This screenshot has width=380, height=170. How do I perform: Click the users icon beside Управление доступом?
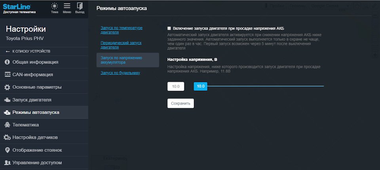8,163
